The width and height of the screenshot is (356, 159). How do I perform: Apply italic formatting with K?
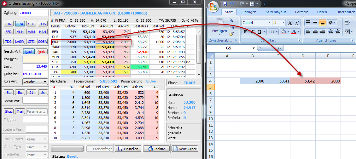[x=252, y=31]
